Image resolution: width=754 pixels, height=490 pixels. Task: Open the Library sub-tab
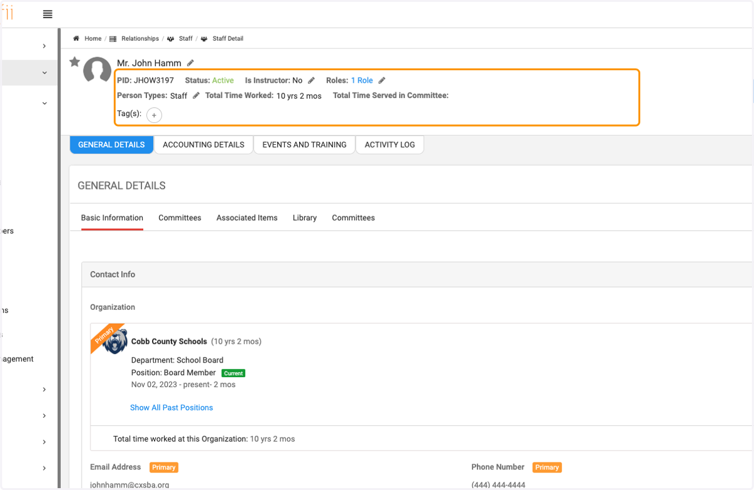point(305,218)
